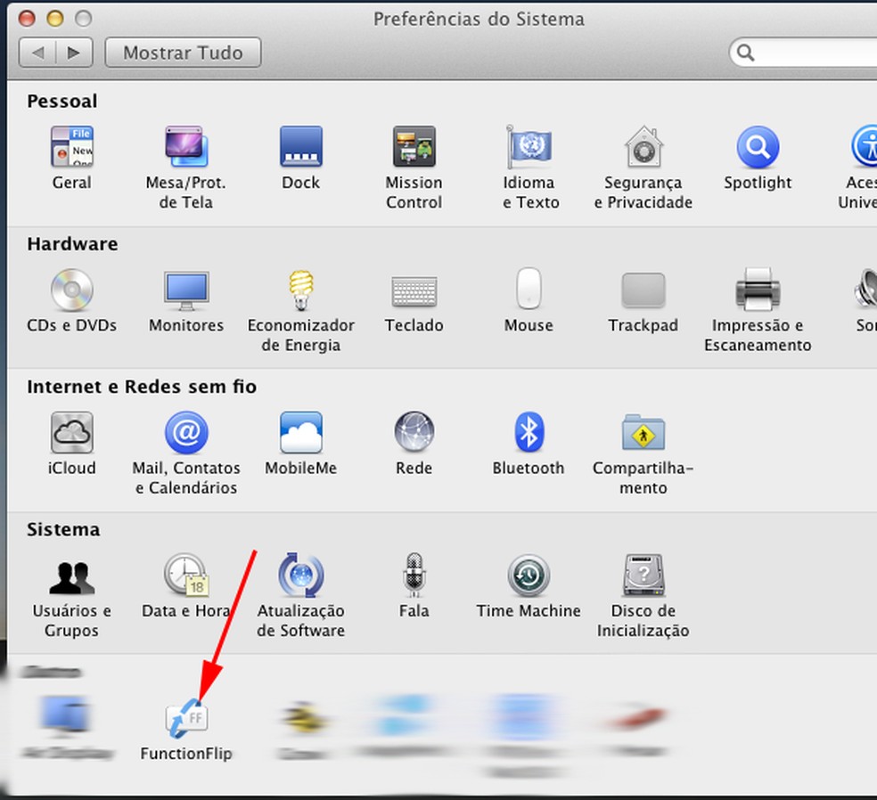The width and height of the screenshot is (877, 800).
Task: Go back with the left arrow button
Action: click(37, 53)
